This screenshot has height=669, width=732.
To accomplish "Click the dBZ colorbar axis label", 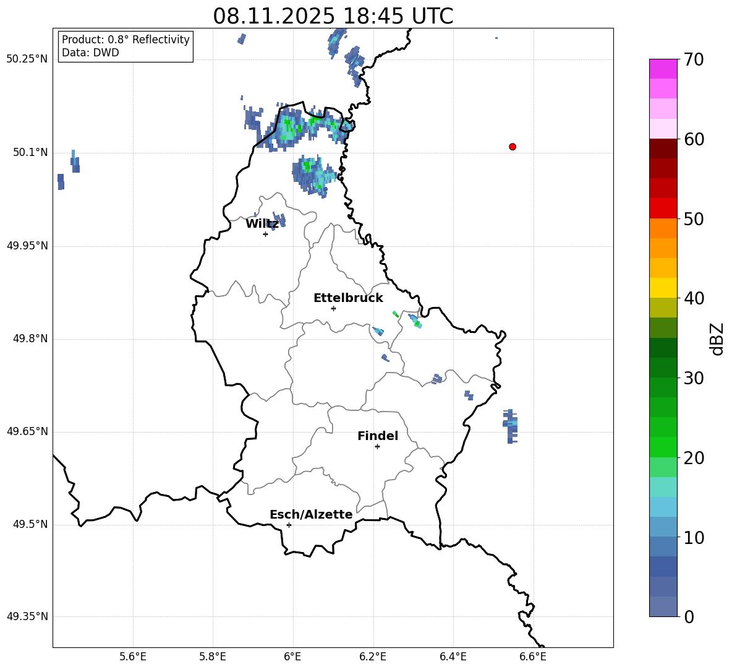I will [x=718, y=339].
